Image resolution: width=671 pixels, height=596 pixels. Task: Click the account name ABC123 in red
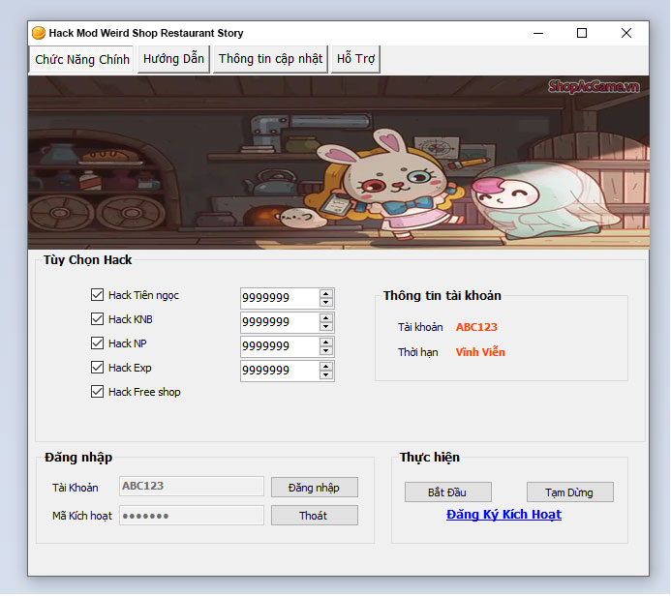[476, 327]
